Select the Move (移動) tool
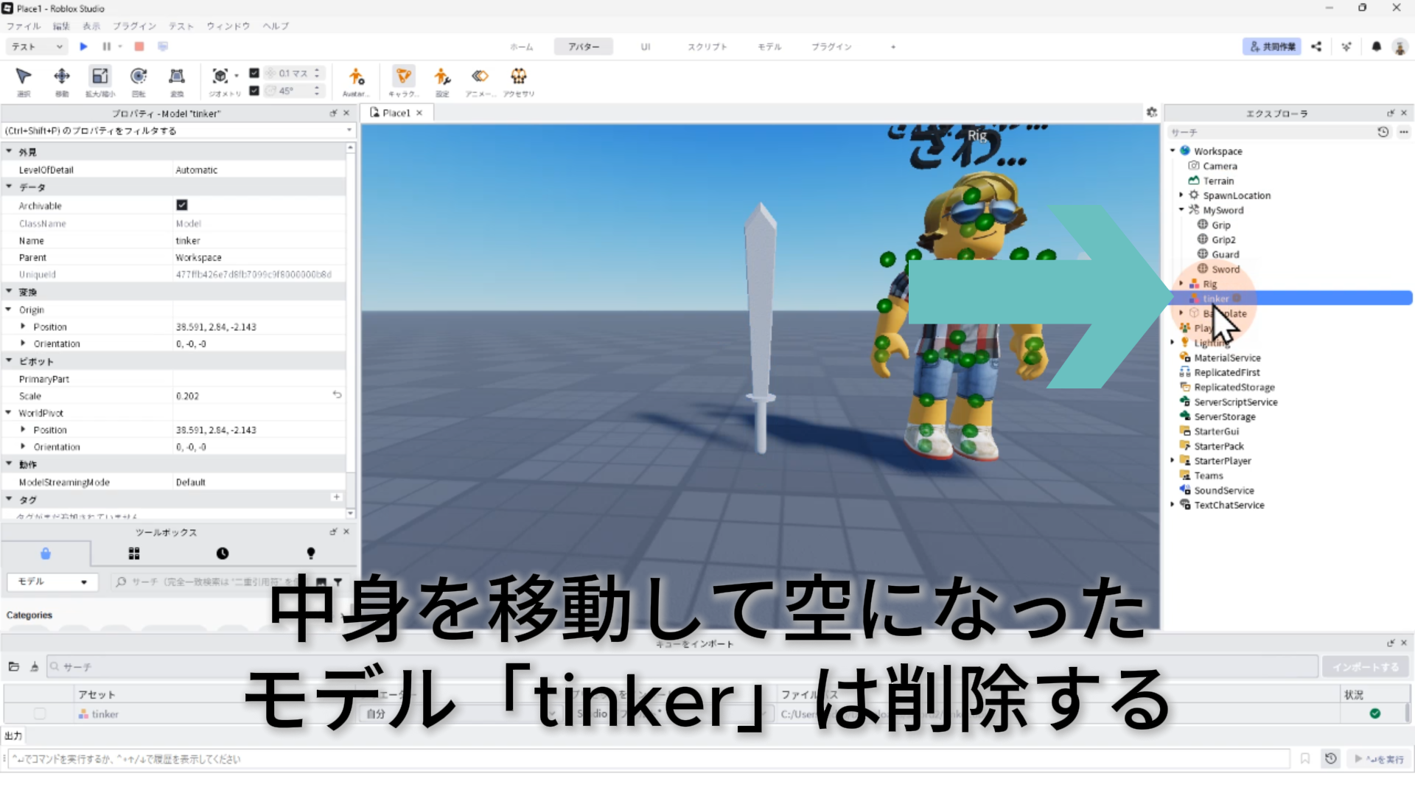 62,77
